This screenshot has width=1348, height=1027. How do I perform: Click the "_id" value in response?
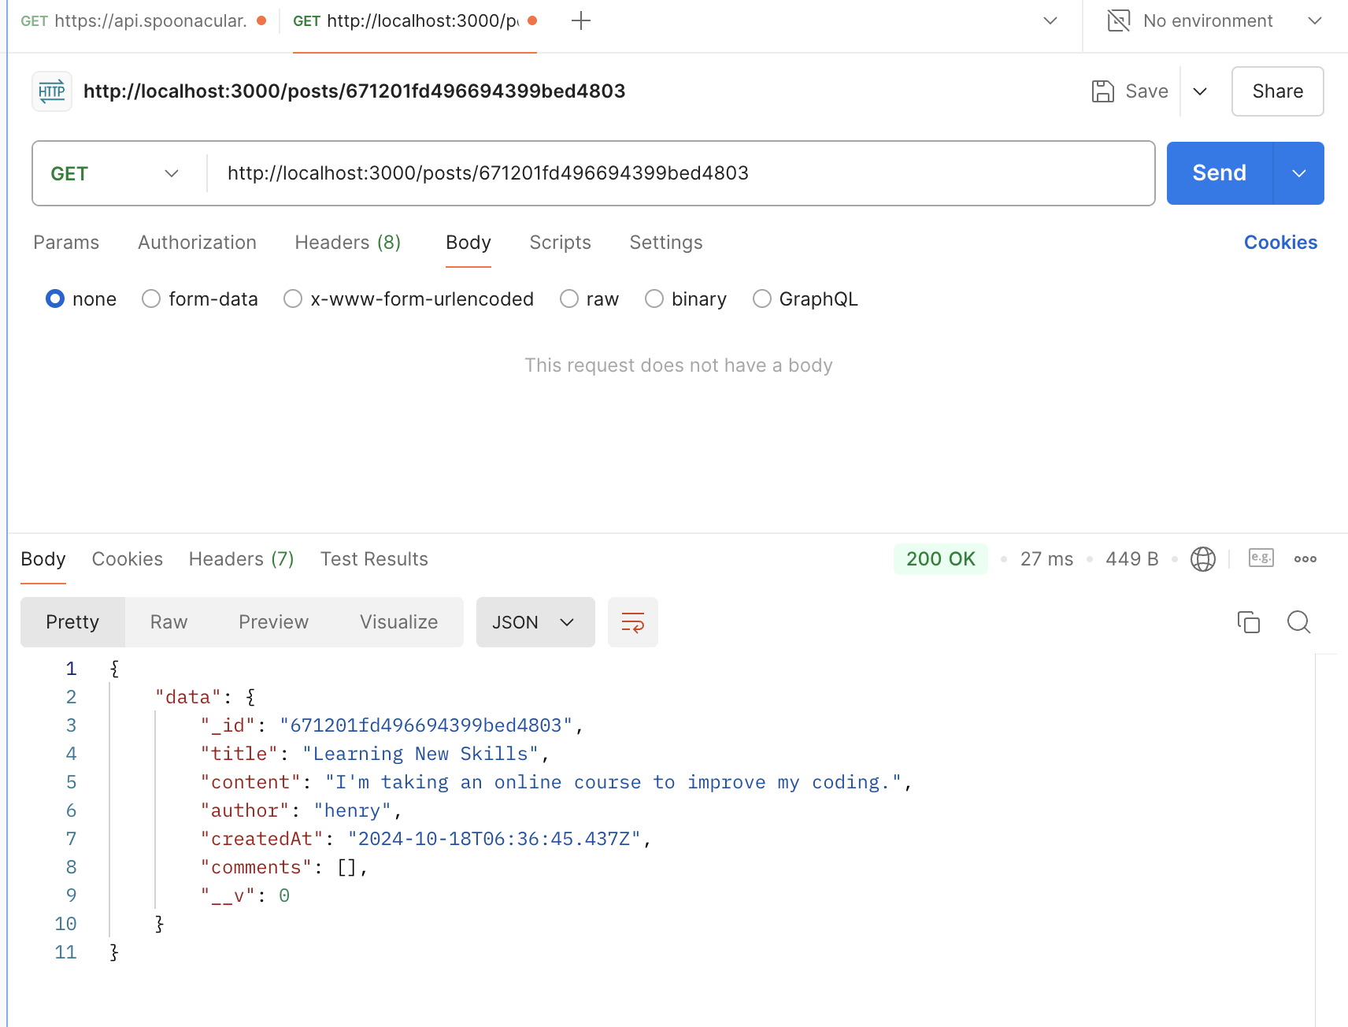click(426, 725)
